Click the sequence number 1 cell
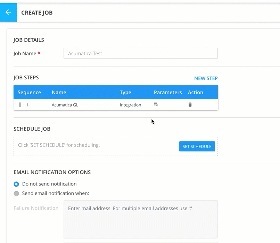 click(27, 105)
